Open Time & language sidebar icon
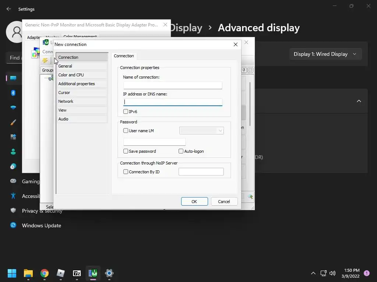 tap(13, 166)
